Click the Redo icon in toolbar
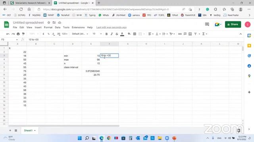This screenshot has width=254, height=142. [13, 34]
